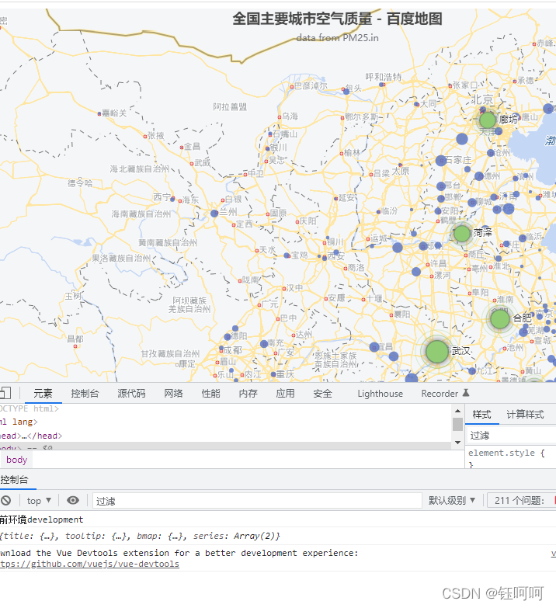556x608 pixels.
Task: Click the Elements panel scroll up arrow
Action: (457, 411)
